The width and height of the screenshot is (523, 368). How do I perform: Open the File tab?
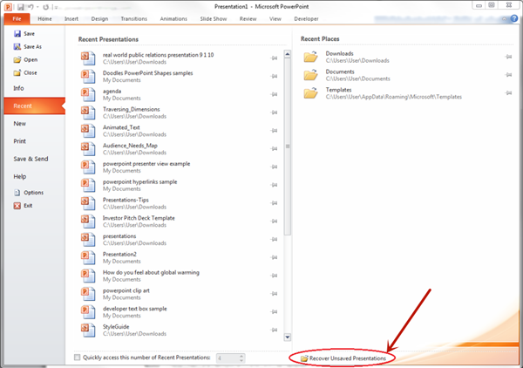coord(17,18)
